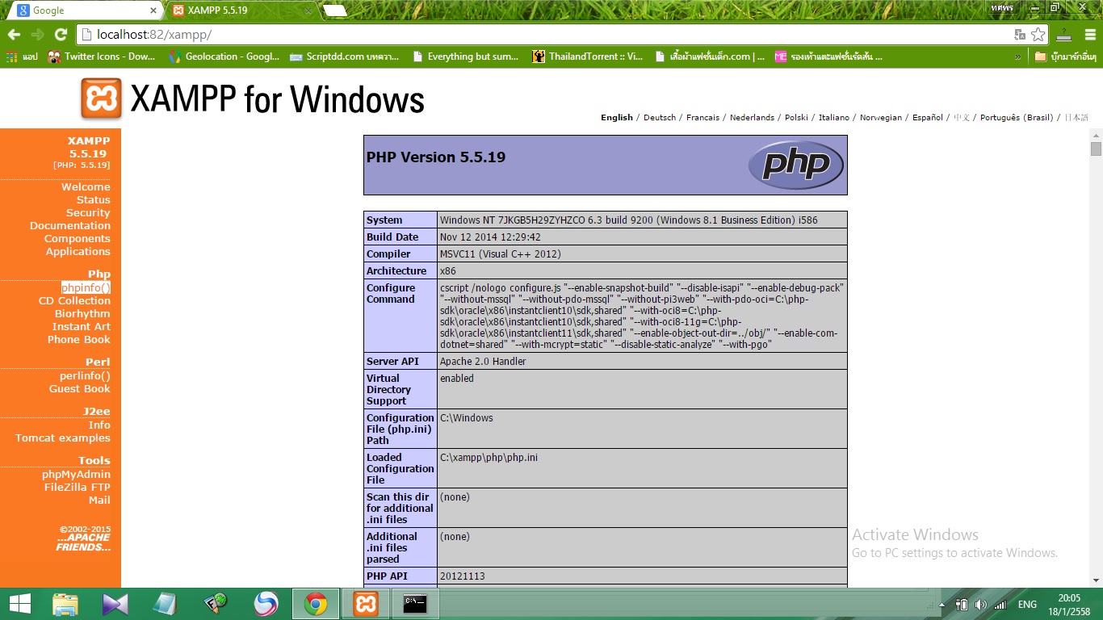
Task: Open the Chrome user profile button
Action: click(x=1003, y=6)
